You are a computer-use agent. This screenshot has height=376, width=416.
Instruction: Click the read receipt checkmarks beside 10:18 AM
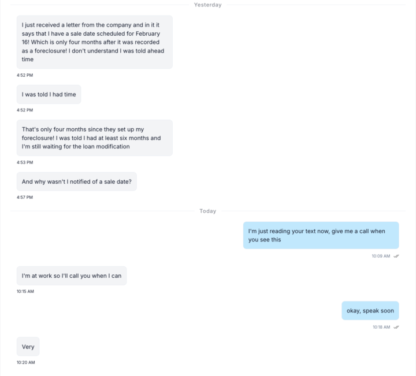[x=396, y=327]
